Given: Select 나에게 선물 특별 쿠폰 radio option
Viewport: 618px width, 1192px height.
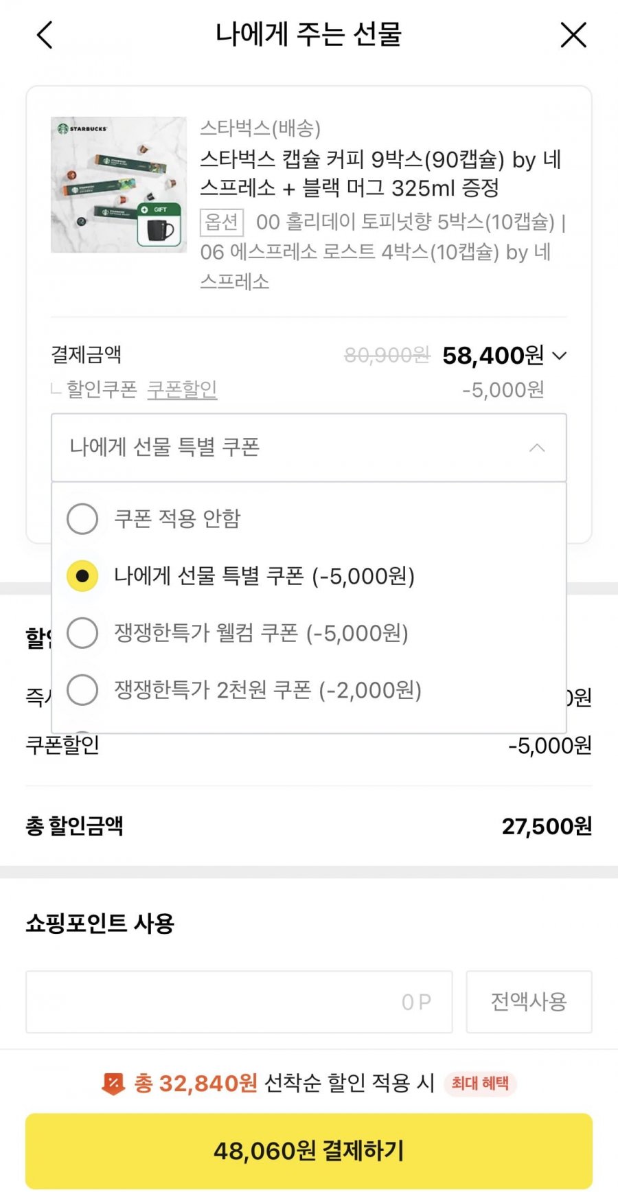Looking at the screenshot, I should [x=82, y=576].
